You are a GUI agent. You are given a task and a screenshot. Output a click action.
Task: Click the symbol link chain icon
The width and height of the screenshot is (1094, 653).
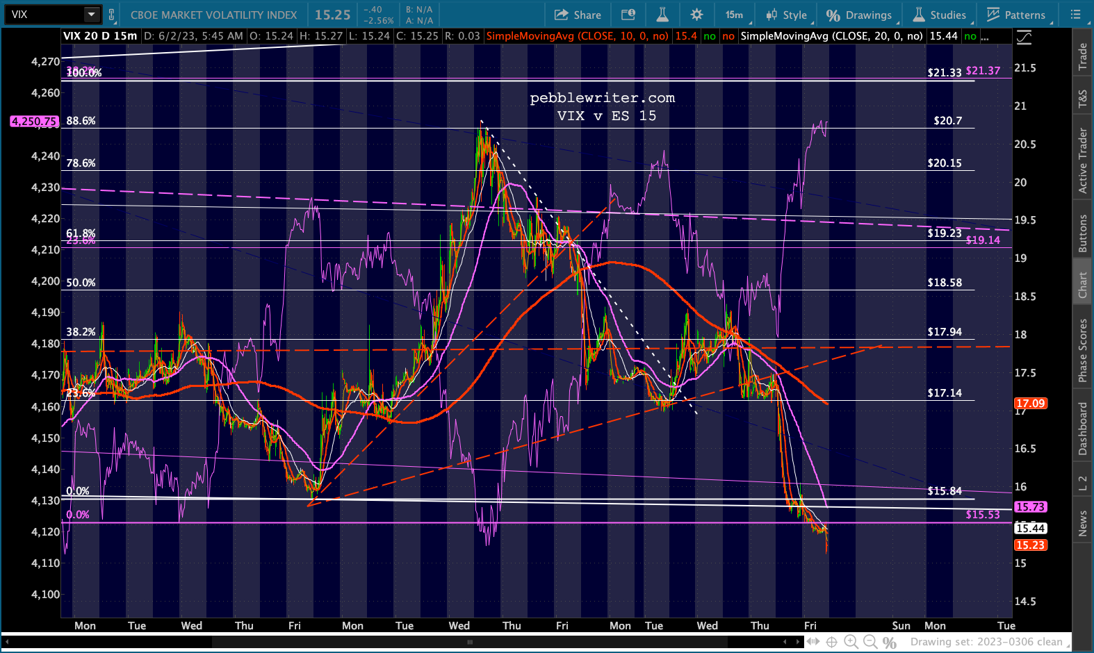111,15
